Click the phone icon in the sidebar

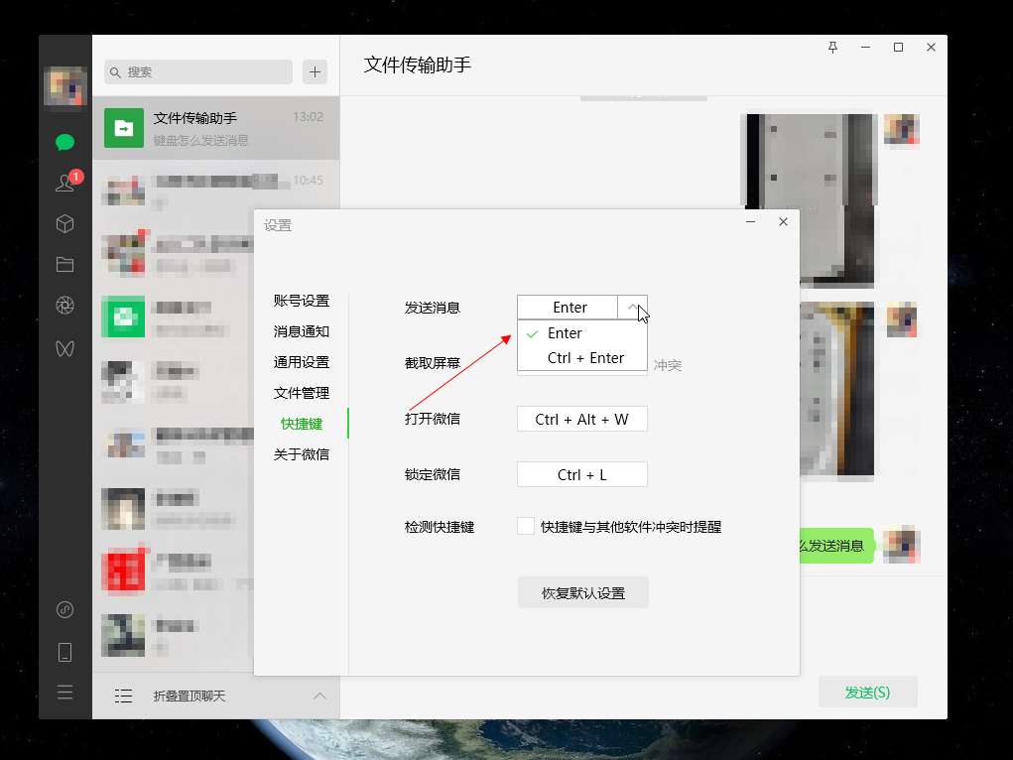point(64,652)
